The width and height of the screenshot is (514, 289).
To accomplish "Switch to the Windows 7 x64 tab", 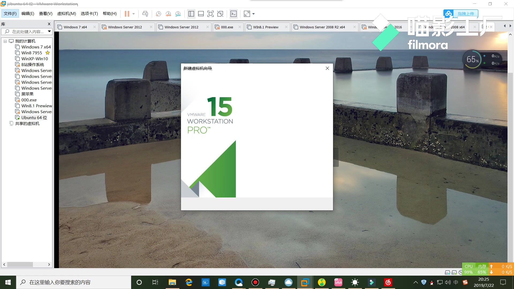I will coord(75,27).
